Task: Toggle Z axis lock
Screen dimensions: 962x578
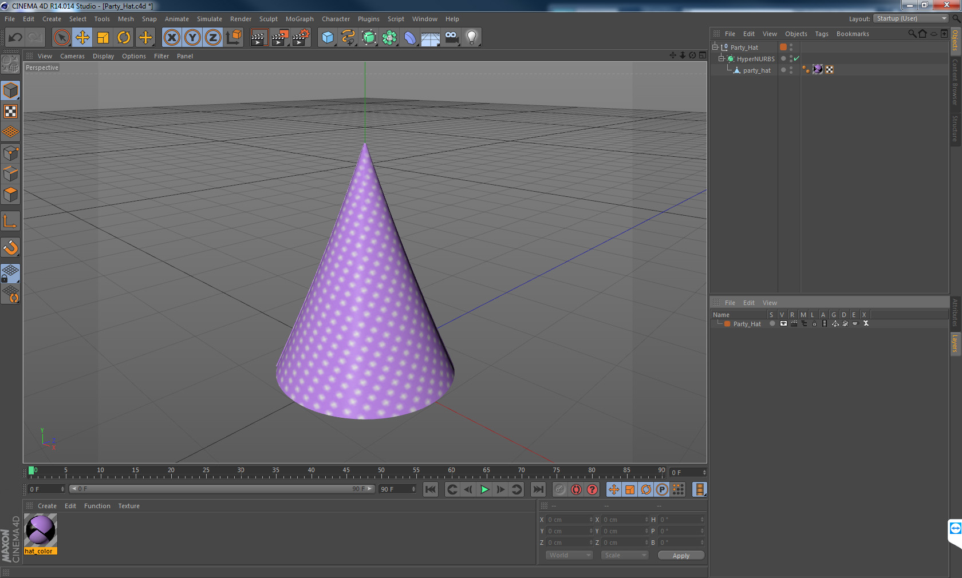Action: coord(213,38)
